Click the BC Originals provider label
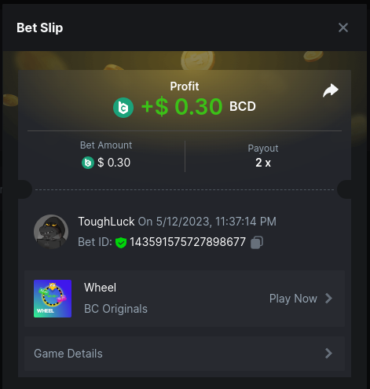This screenshot has width=370, height=389. point(115,309)
